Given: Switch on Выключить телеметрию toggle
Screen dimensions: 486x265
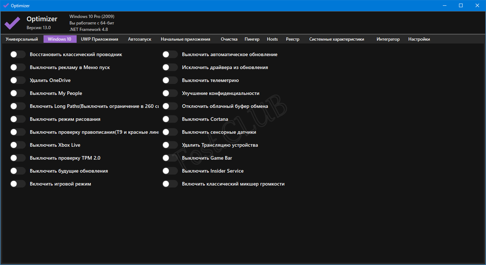Looking at the screenshot, I should tap(170, 80).
